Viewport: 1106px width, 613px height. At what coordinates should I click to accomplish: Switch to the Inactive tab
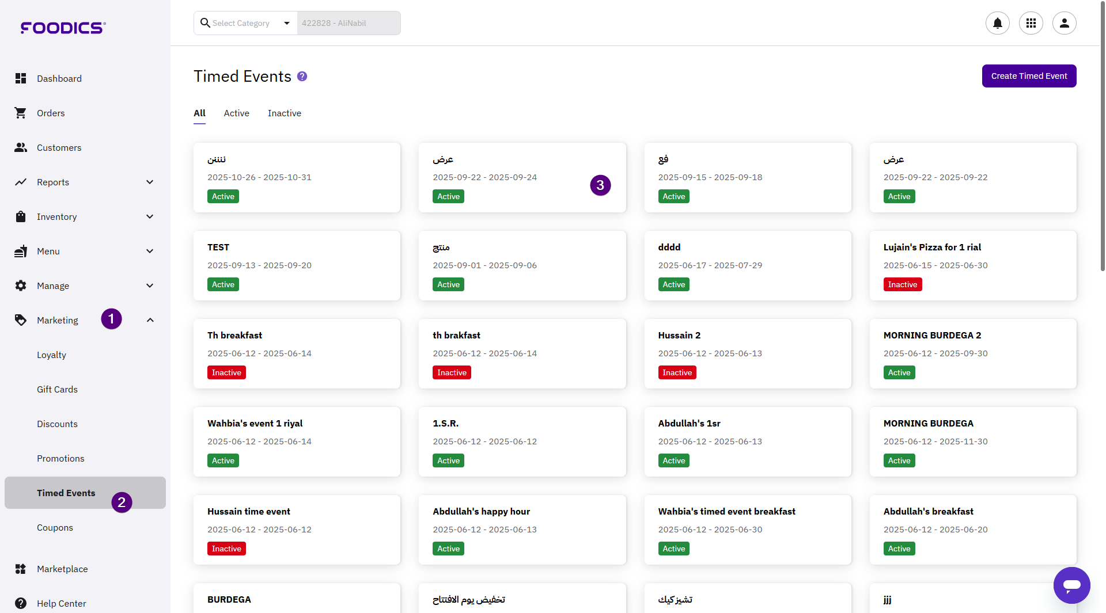pyautogui.click(x=284, y=113)
